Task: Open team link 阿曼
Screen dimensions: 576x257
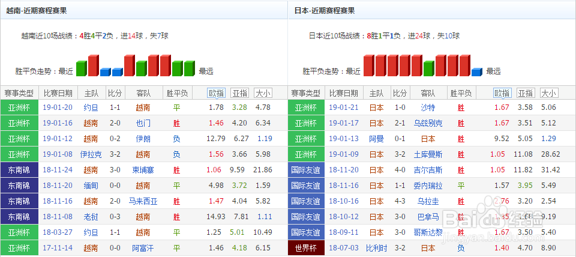Action: coord(377,139)
